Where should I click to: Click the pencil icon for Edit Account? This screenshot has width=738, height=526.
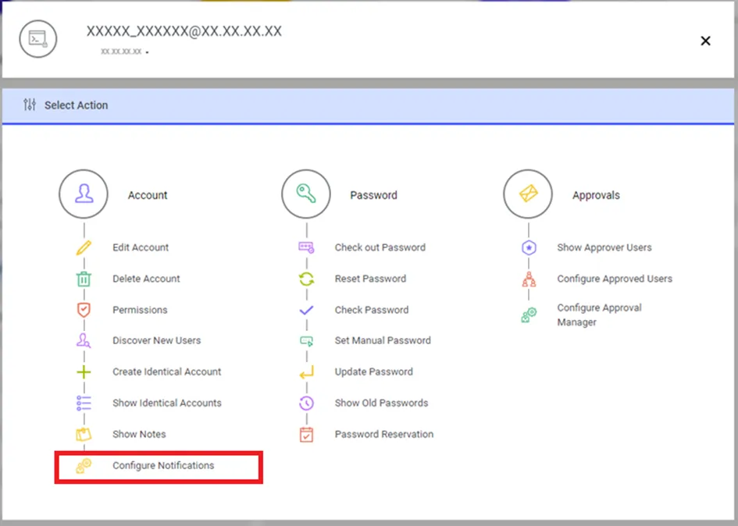point(84,247)
